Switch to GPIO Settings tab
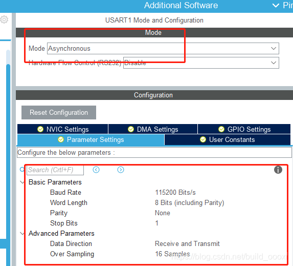Image resolution: width=293 pixels, height=266 pixels. [244, 129]
